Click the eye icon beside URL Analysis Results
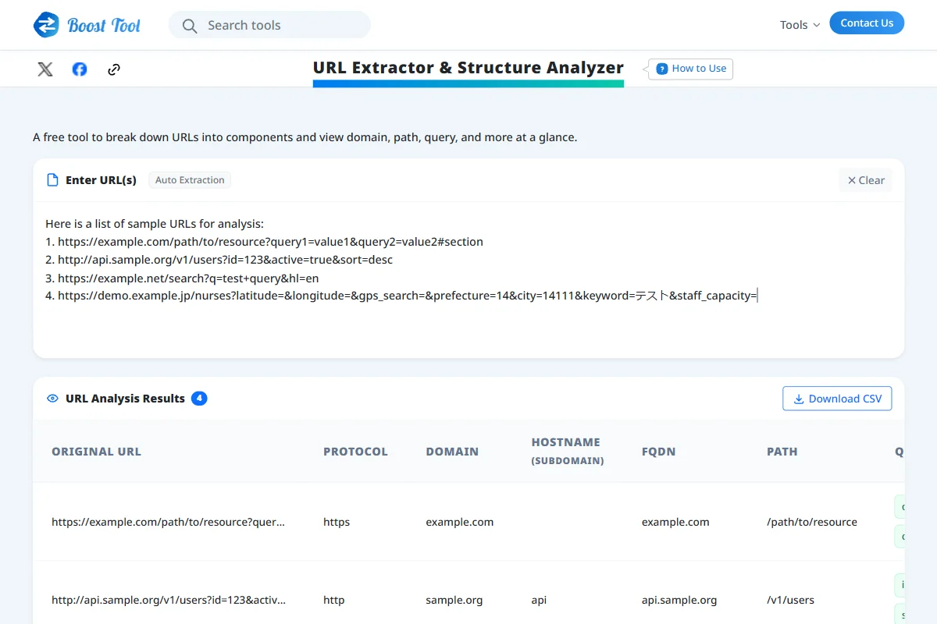The image size is (937, 624). point(53,399)
